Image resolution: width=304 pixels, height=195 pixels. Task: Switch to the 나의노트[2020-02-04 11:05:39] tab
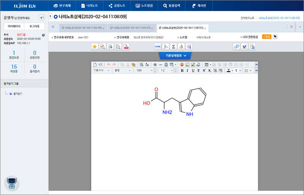pos(81,28)
